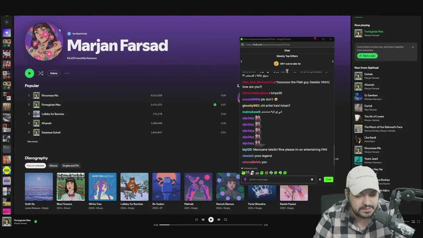Select the track Setareye Soheil
Image resolution: width=423 pixels, height=238 pixels.
(x=51, y=133)
